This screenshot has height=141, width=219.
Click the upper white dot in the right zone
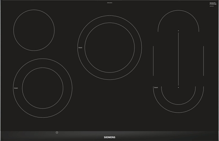(x=178, y=30)
